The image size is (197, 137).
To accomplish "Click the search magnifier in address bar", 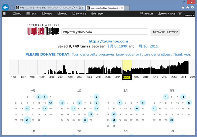I will coord(73,8).
